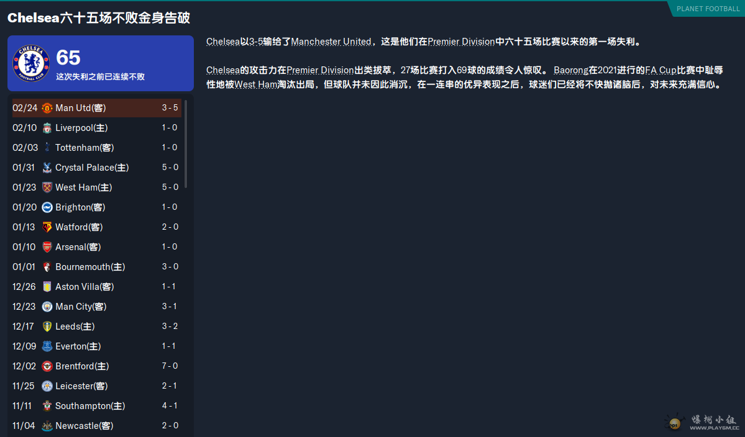Click the Man Utd club crest
This screenshot has height=437, width=745.
[x=47, y=108]
